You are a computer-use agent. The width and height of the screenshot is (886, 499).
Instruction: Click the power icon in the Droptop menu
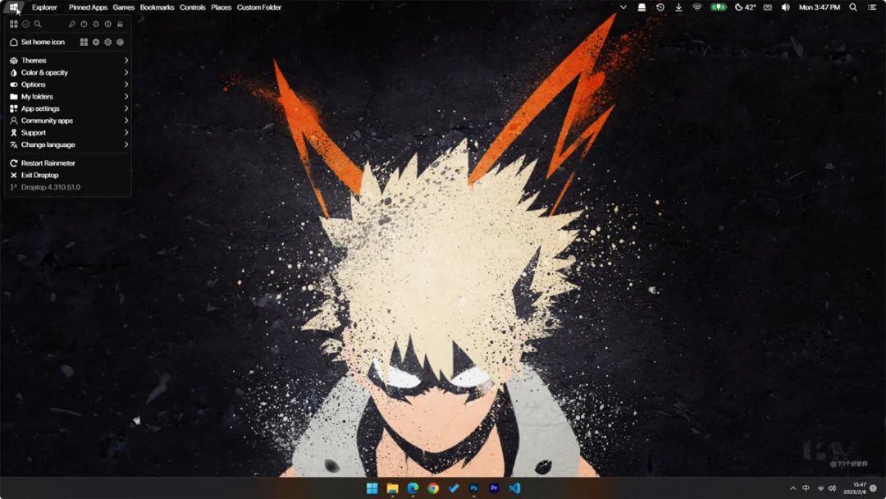(x=84, y=25)
